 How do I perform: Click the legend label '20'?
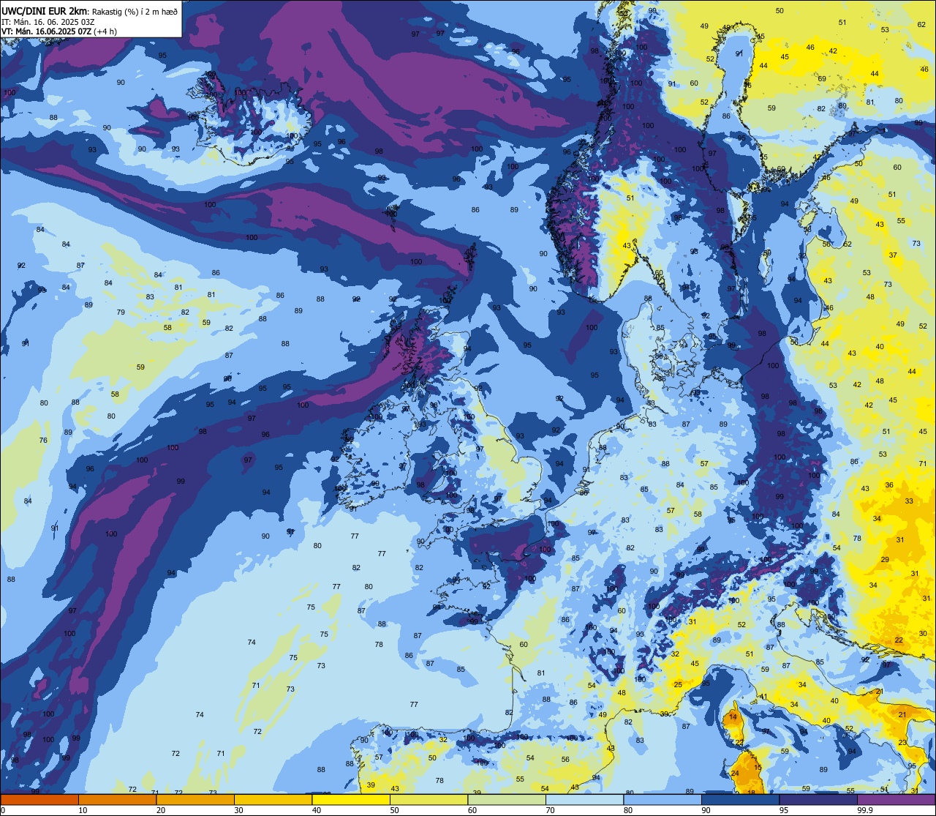click(x=161, y=810)
